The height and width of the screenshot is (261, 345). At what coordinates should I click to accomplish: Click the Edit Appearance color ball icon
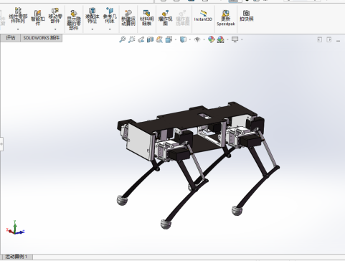pos(211,39)
